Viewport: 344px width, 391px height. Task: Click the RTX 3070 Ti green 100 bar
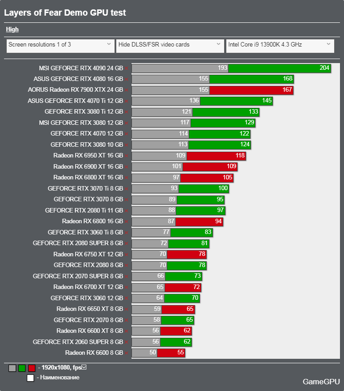(204, 189)
